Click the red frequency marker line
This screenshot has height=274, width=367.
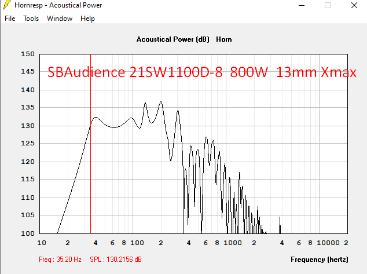tap(90, 144)
